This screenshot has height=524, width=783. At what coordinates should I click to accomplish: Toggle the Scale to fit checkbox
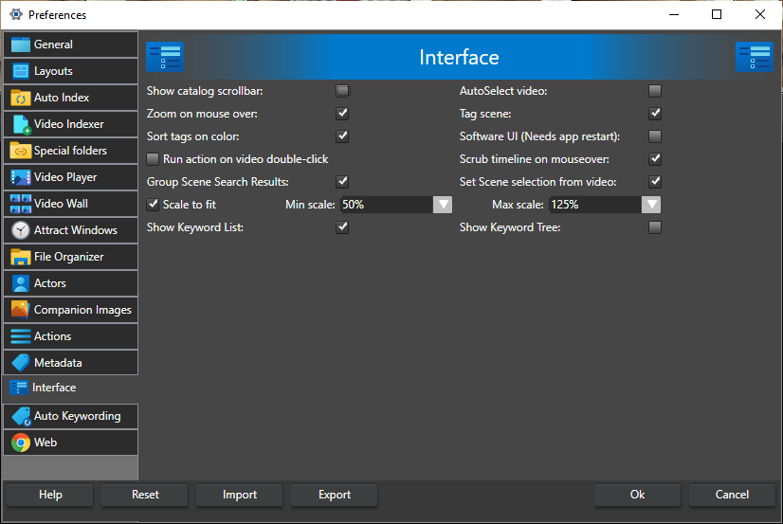154,205
